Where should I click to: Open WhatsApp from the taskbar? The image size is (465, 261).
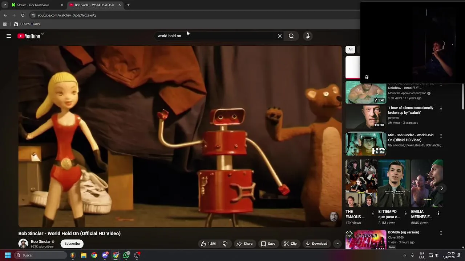coord(126,255)
